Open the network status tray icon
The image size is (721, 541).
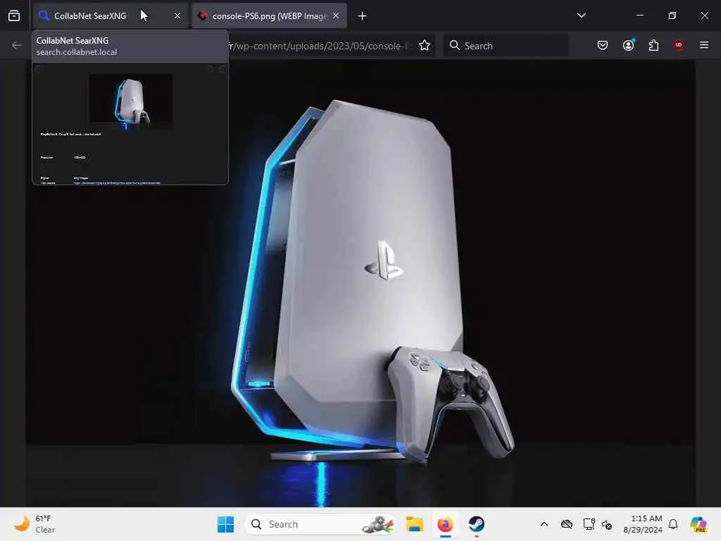click(589, 524)
